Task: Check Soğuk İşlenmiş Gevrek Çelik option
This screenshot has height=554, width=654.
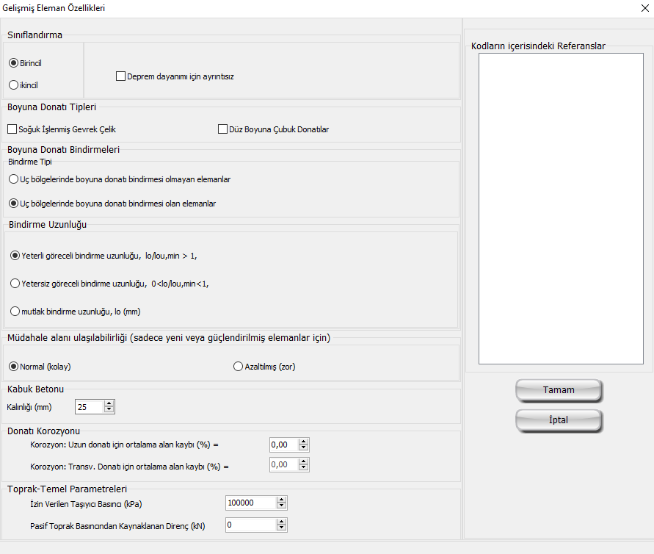Action: tap(12, 129)
